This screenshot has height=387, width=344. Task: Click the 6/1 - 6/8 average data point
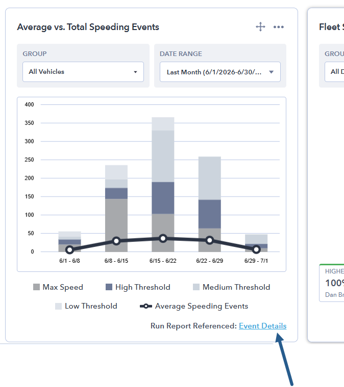point(70,250)
